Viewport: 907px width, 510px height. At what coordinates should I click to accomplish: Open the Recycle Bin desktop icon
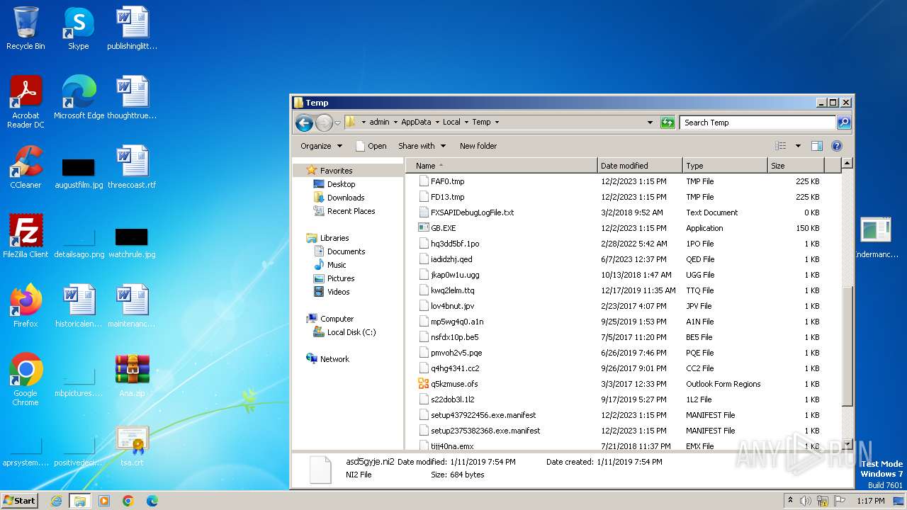(26, 28)
